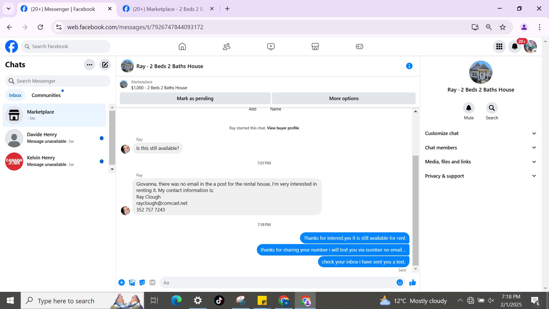The width and height of the screenshot is (549, 309).
Task: Switch to the Communities tab
Action: [46, 95]
